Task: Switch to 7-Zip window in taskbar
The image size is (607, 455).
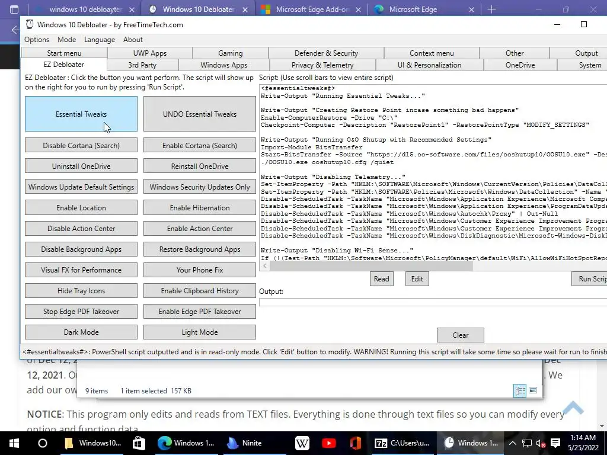Action: point(402,443)
